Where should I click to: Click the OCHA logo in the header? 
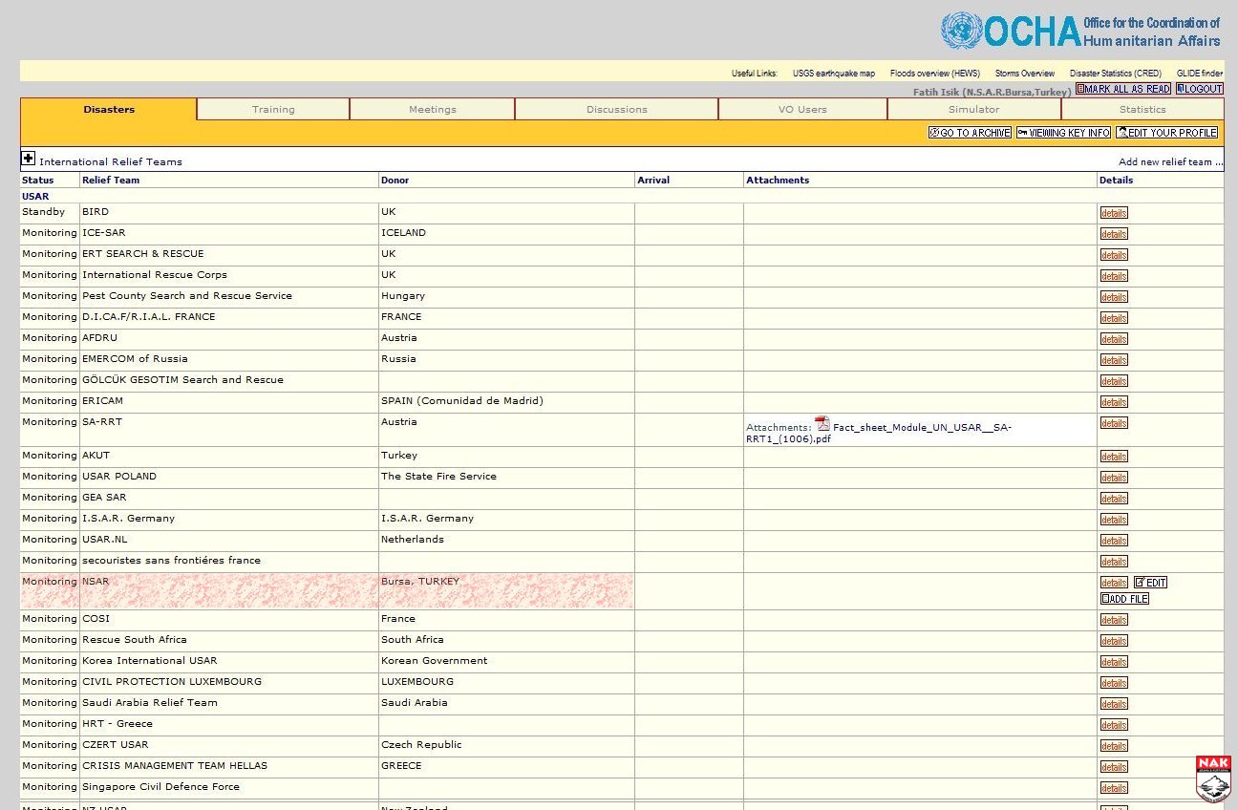pos(1080,31)
